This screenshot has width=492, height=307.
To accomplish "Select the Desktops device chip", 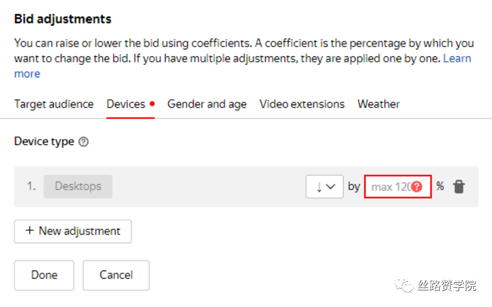I will tap(78, 186).
